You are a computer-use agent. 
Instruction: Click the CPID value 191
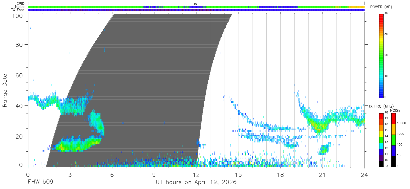(x=196, y=4)
